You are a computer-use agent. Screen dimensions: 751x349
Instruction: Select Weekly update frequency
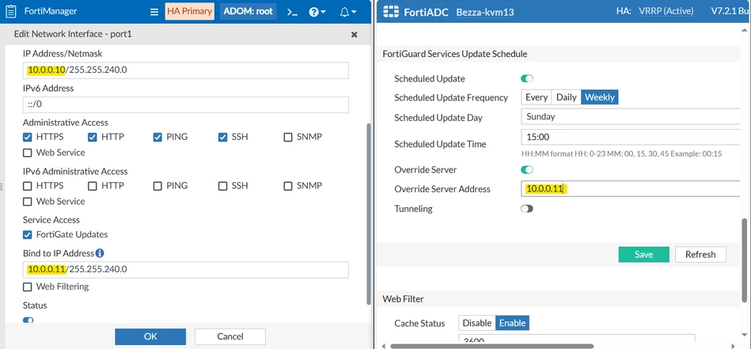point(600,97)
